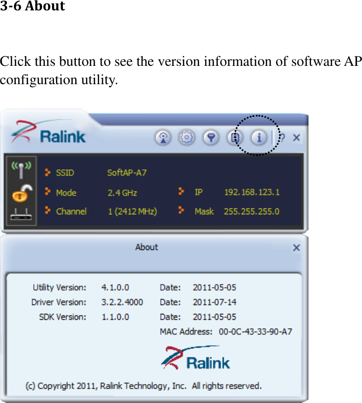This screenshot has height=403, width=362.
Task: Click the Ralink logo in the header
Action: pos(49,132)
